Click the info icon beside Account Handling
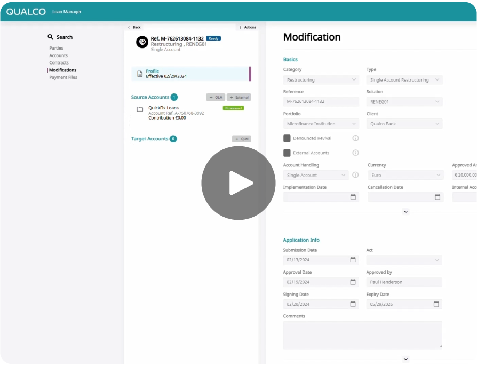Screen dimensions: 477x366 (355, 174)
